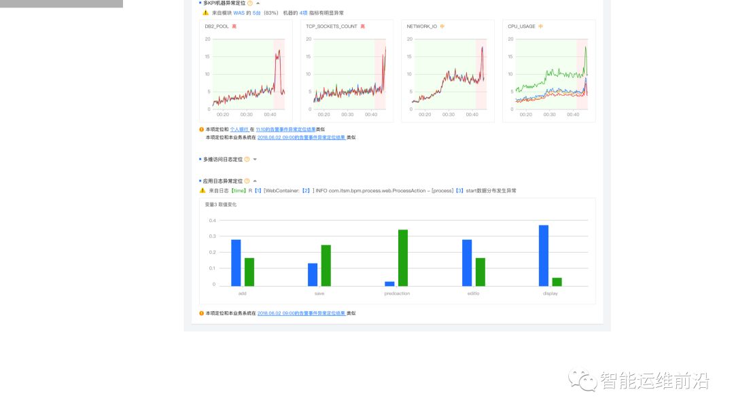
Task: Click the 变量3 取值变化 chart title
Action: click(220, 204)
